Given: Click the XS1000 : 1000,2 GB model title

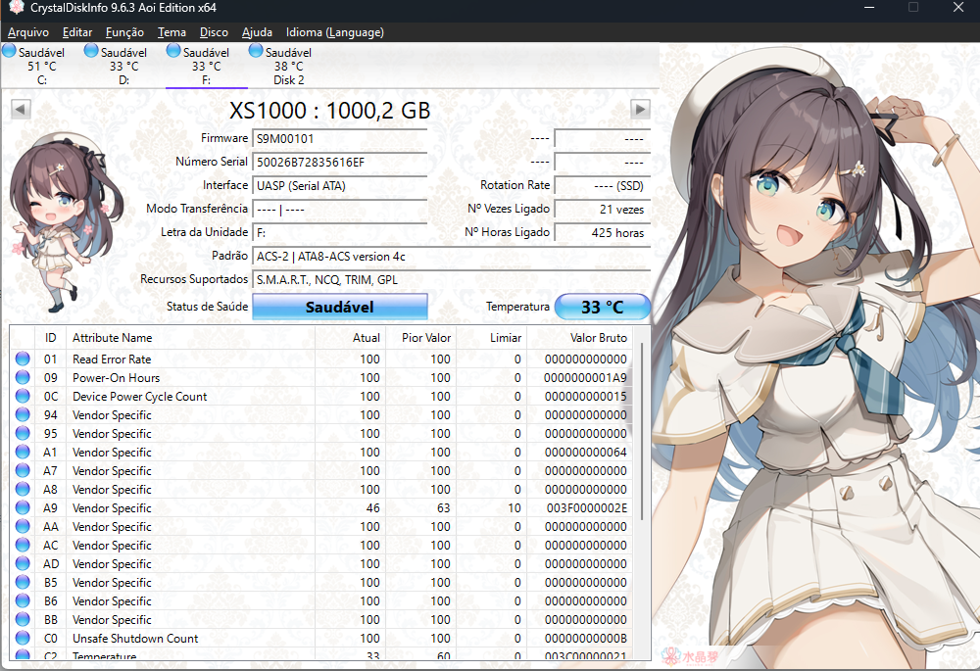Looking at the screenshot, I should [330, 111].
